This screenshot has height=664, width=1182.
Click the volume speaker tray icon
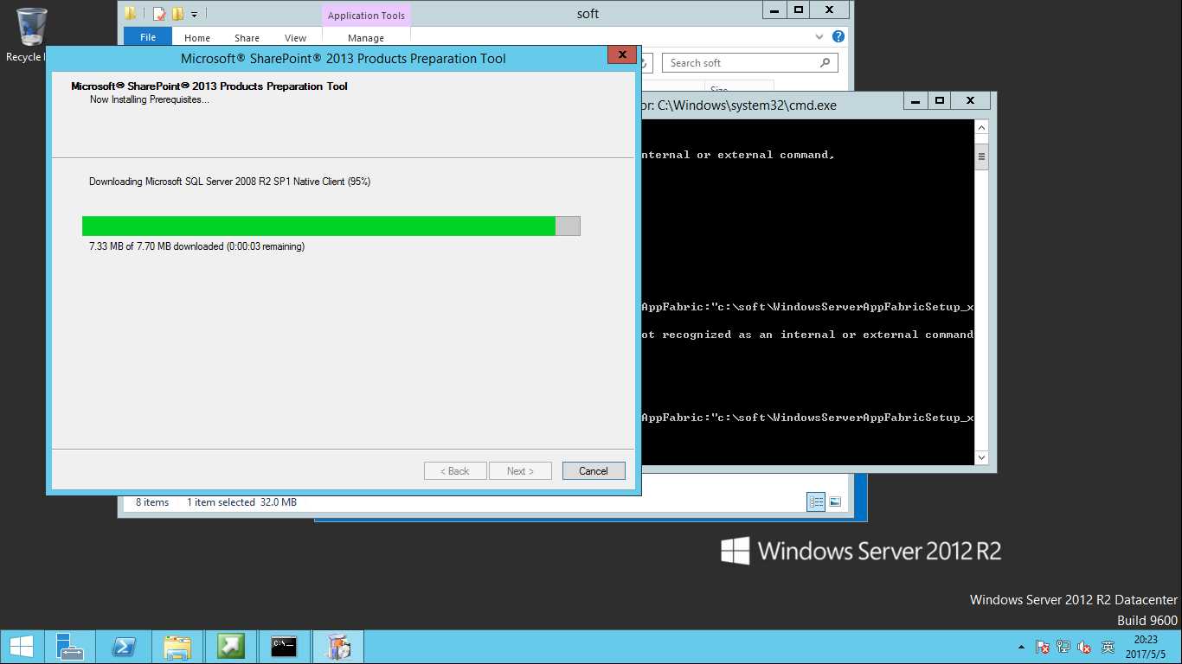click(1084, 647)
